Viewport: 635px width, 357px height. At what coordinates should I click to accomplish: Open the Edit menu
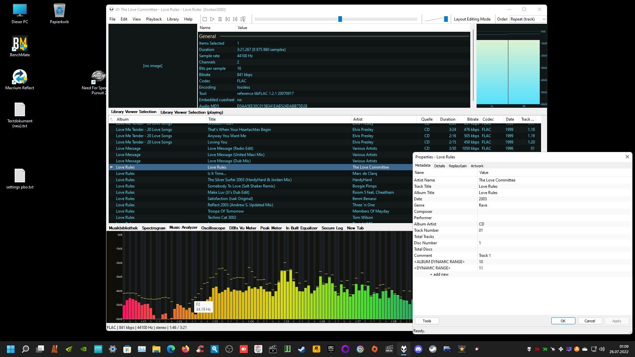[x=124, y=19]
